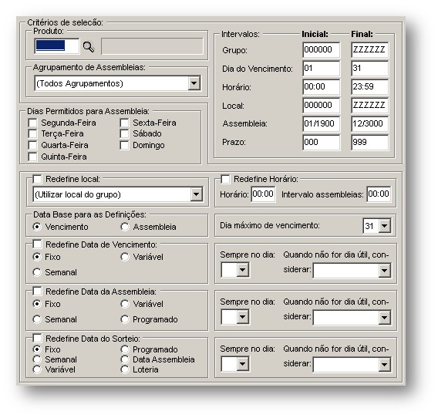Image resolution: width=438 pixels, height=418 pixels.
Task: Choose Variável for Redefine Data de Vencimento
Action: [x=125, y=257]
